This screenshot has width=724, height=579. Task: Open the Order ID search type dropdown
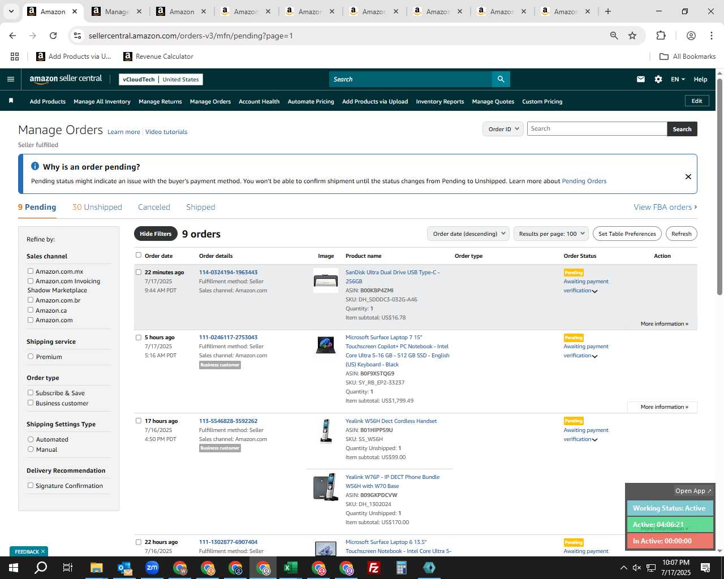click(x=503, y=129)
